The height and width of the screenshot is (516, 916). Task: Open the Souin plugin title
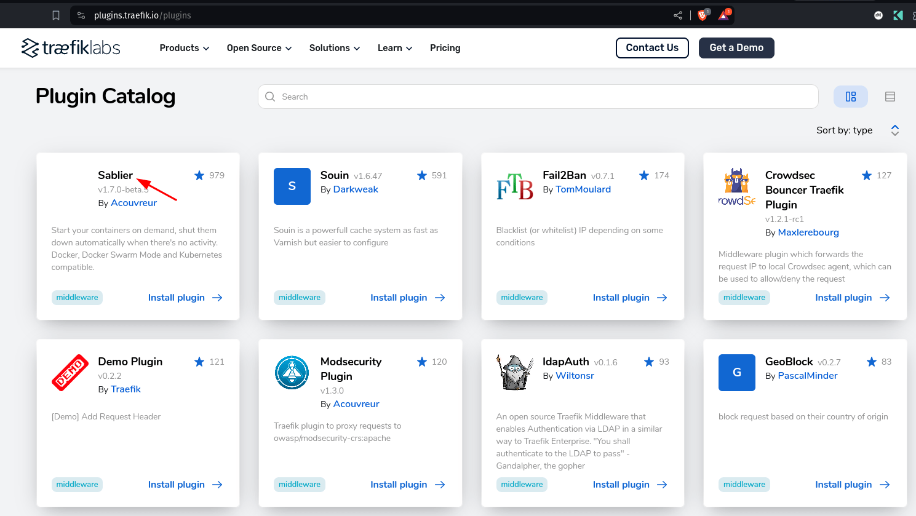click(335, 175)
